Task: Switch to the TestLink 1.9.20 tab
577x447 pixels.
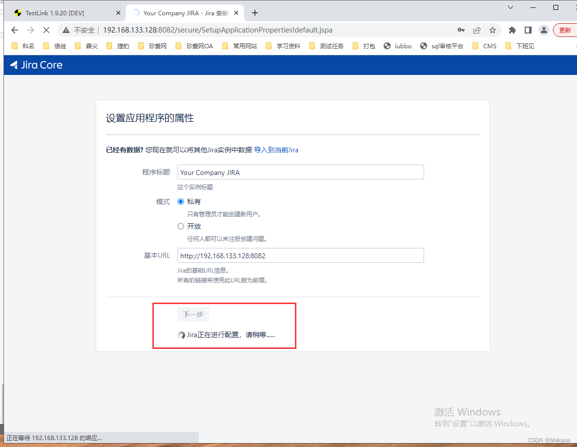Action: coord(66,13)
